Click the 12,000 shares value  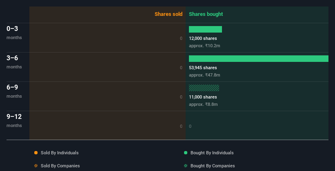[203, 38]
